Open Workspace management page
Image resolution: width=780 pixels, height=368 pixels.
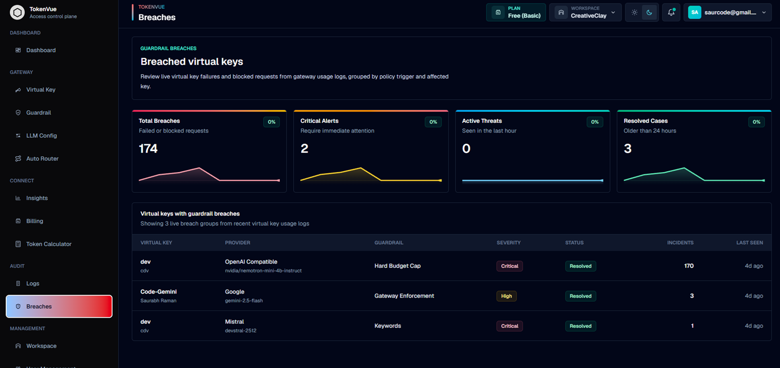point(59,346)
